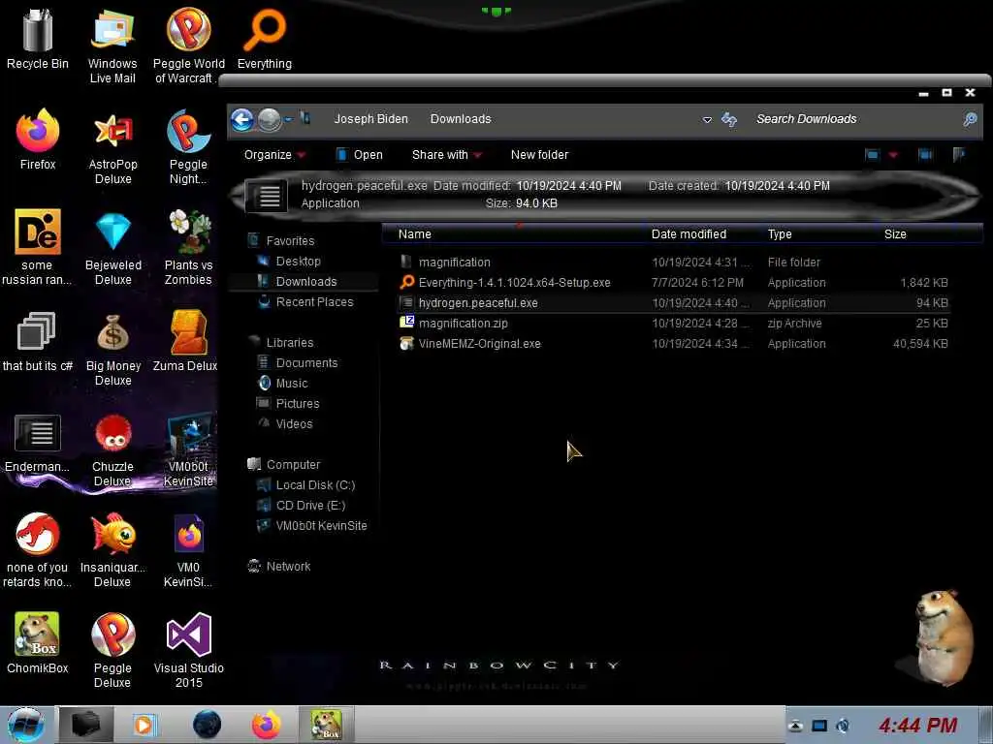
Task: Open address bar history dropdown arrow
Action: [x=707, y=119]
